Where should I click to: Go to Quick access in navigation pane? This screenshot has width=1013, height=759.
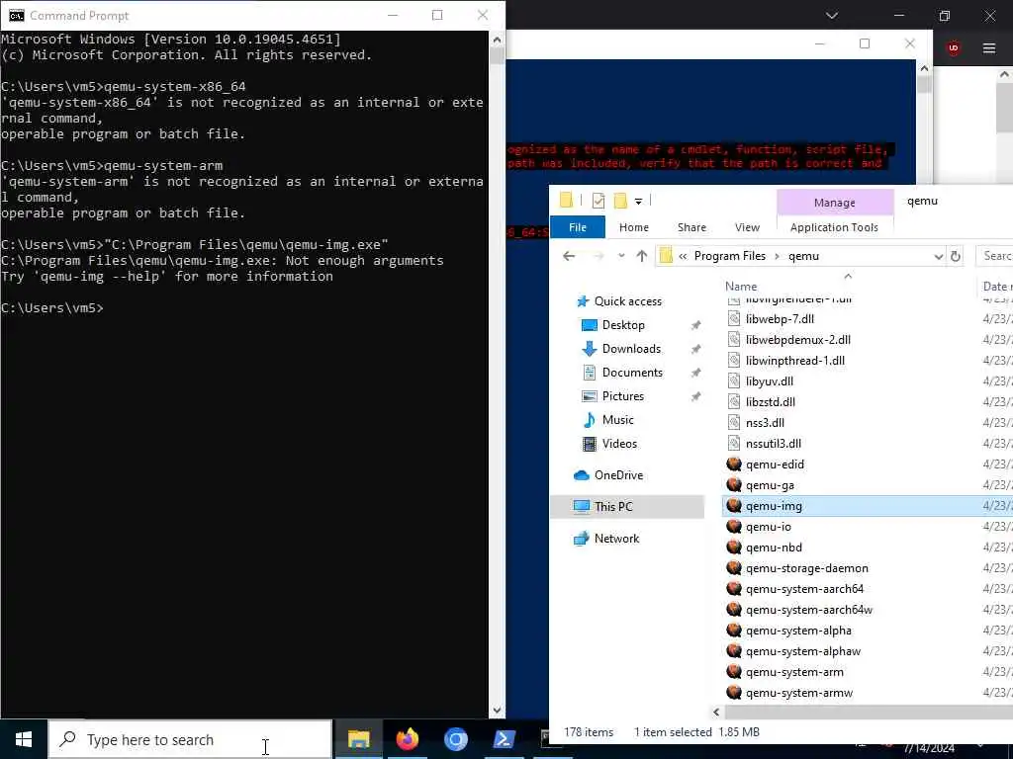pyautogui.click(x=627, y=301)
